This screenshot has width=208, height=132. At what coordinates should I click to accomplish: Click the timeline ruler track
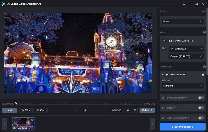click(80, 104)
